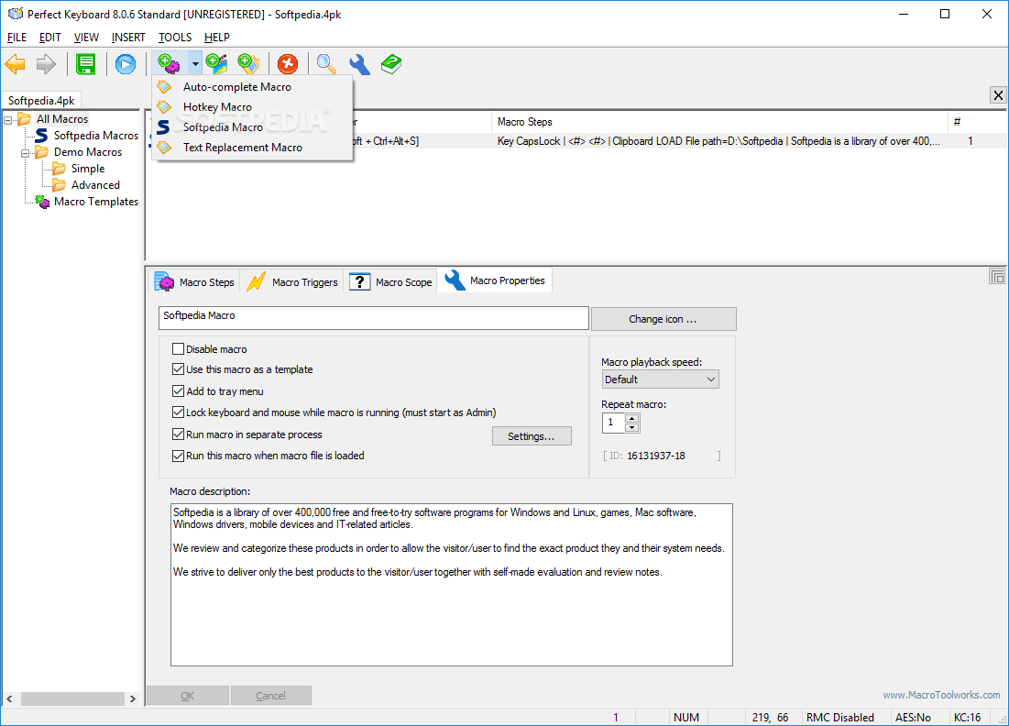Open the HELP menu
The width and height of the screenshot is (1009, 726).
[217, 38]
